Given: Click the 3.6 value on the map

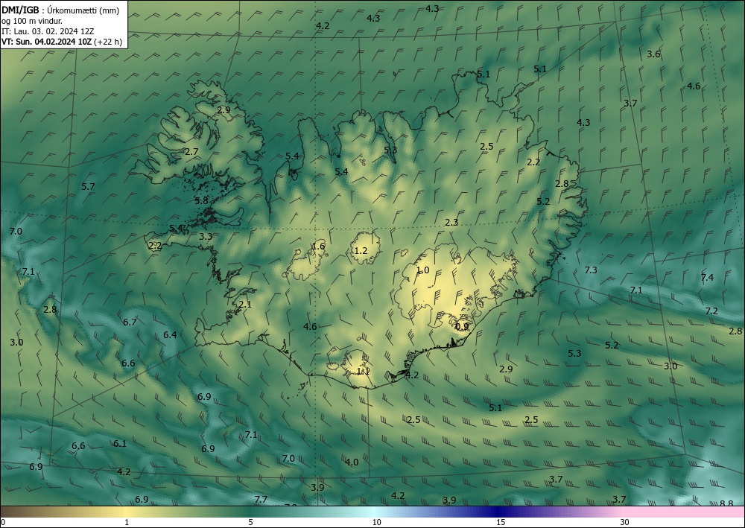Looking at the screenshot, I should coord(653,54).
